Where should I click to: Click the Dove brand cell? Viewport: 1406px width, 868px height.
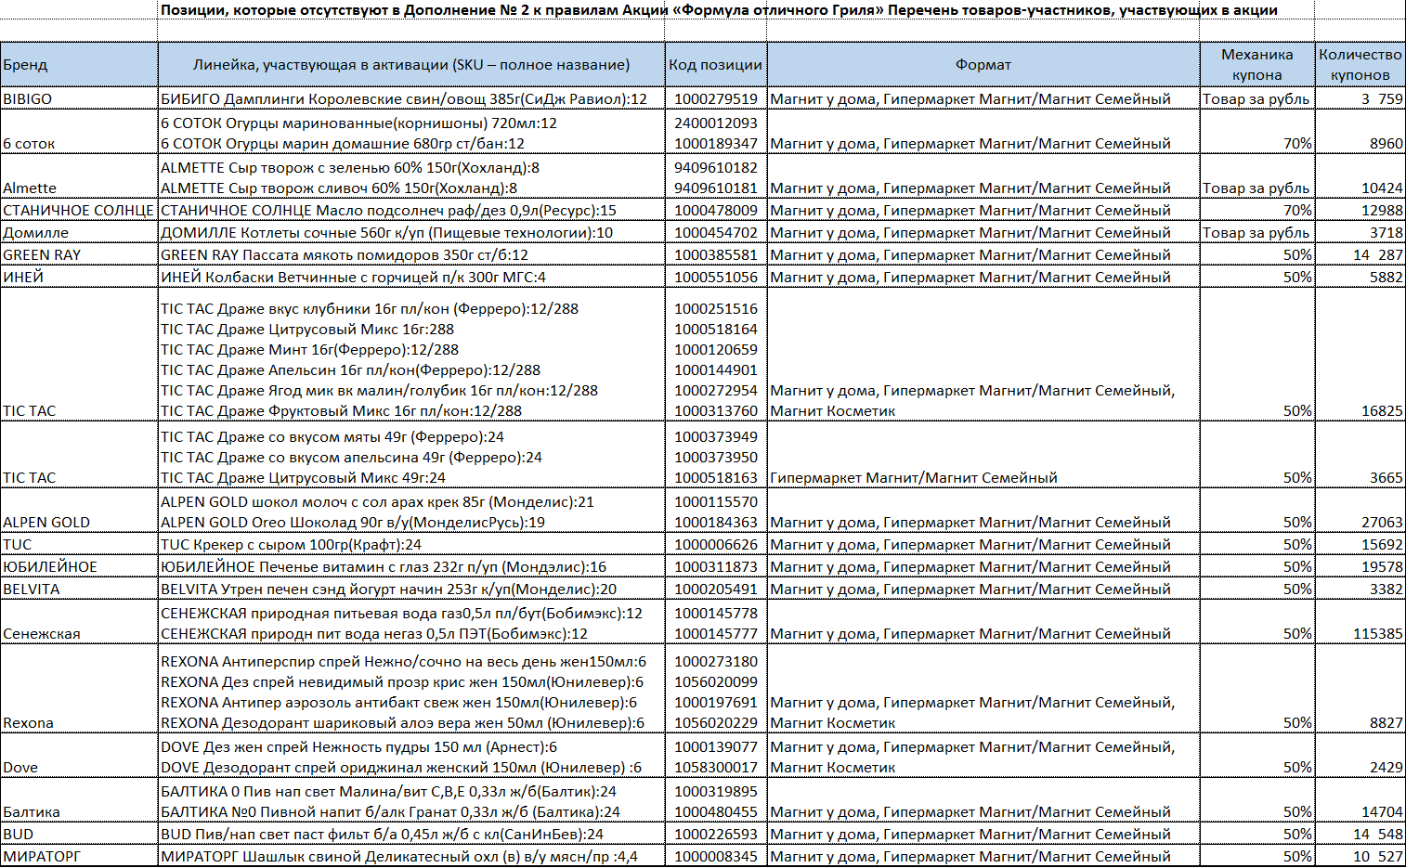(x=79, y=756)
